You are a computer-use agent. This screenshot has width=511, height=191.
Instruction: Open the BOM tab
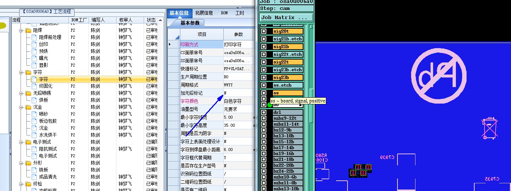pos(224,13)
